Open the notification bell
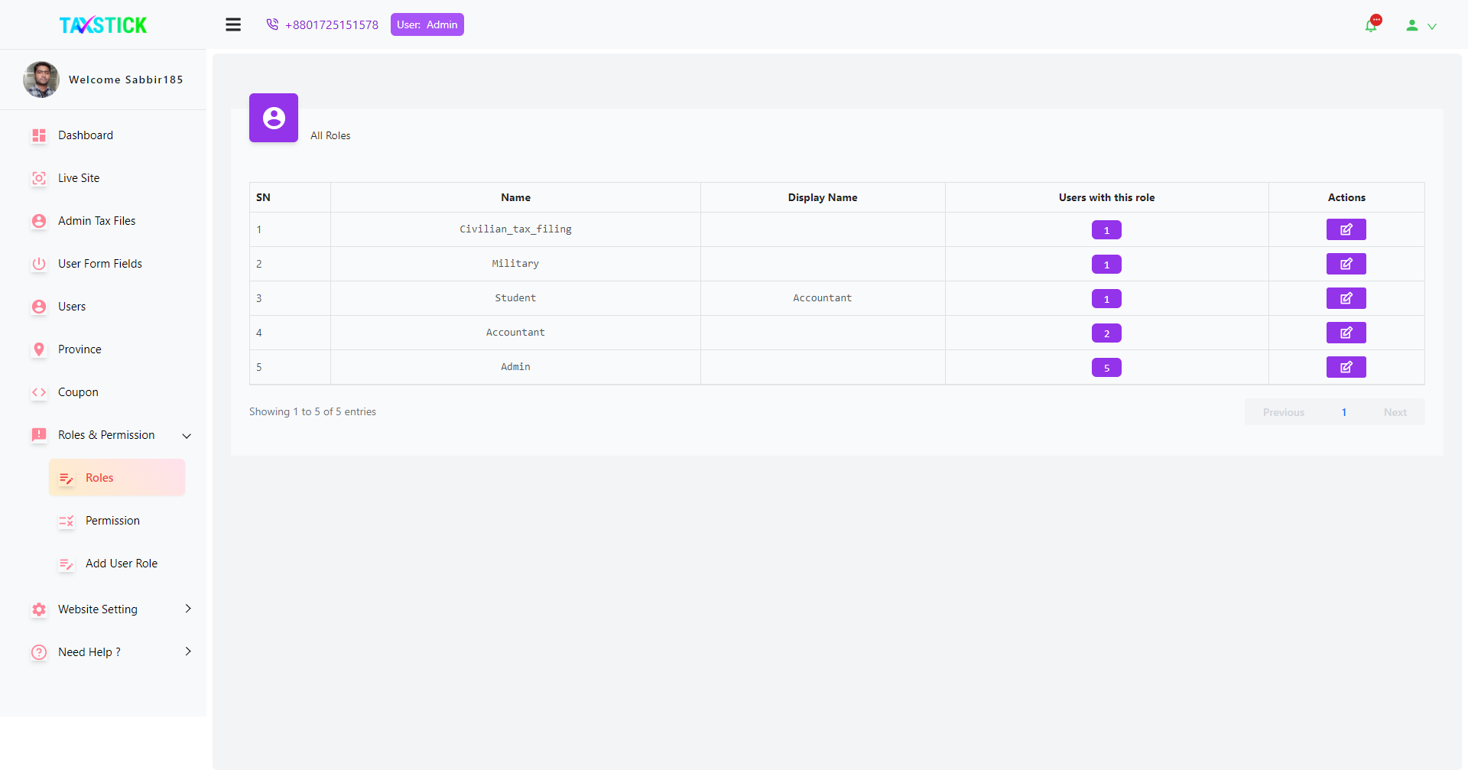This screenshot has height=770, width=1468. [1372, 25]
